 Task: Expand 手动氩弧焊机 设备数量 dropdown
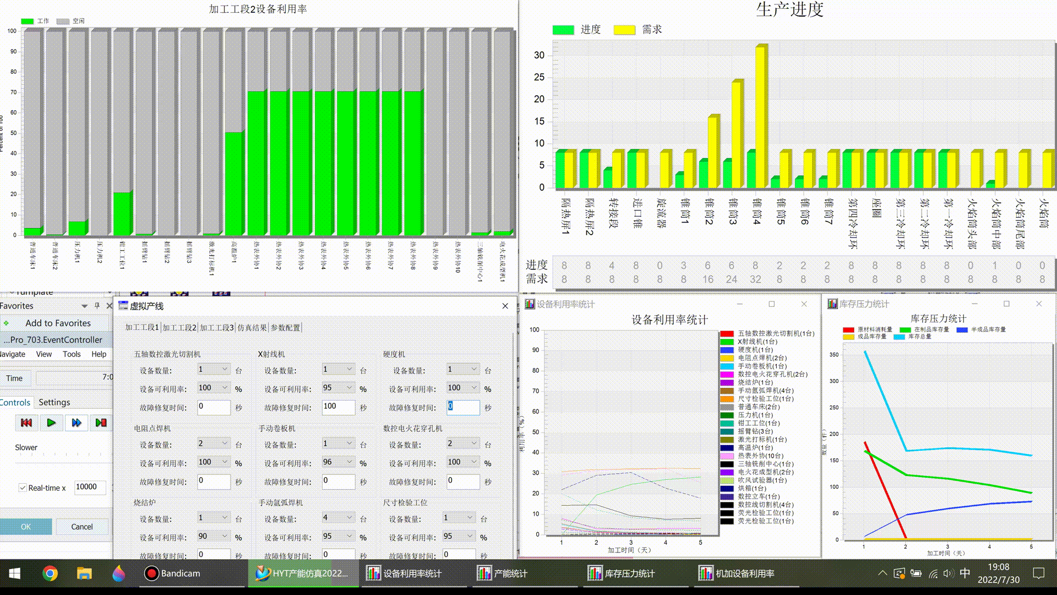point(350,517)
